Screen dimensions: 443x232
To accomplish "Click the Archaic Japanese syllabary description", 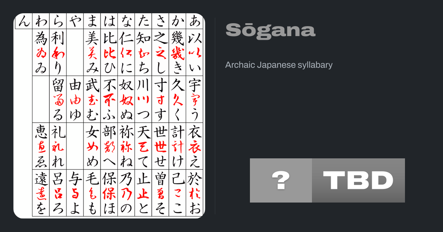I will (279, 65).
